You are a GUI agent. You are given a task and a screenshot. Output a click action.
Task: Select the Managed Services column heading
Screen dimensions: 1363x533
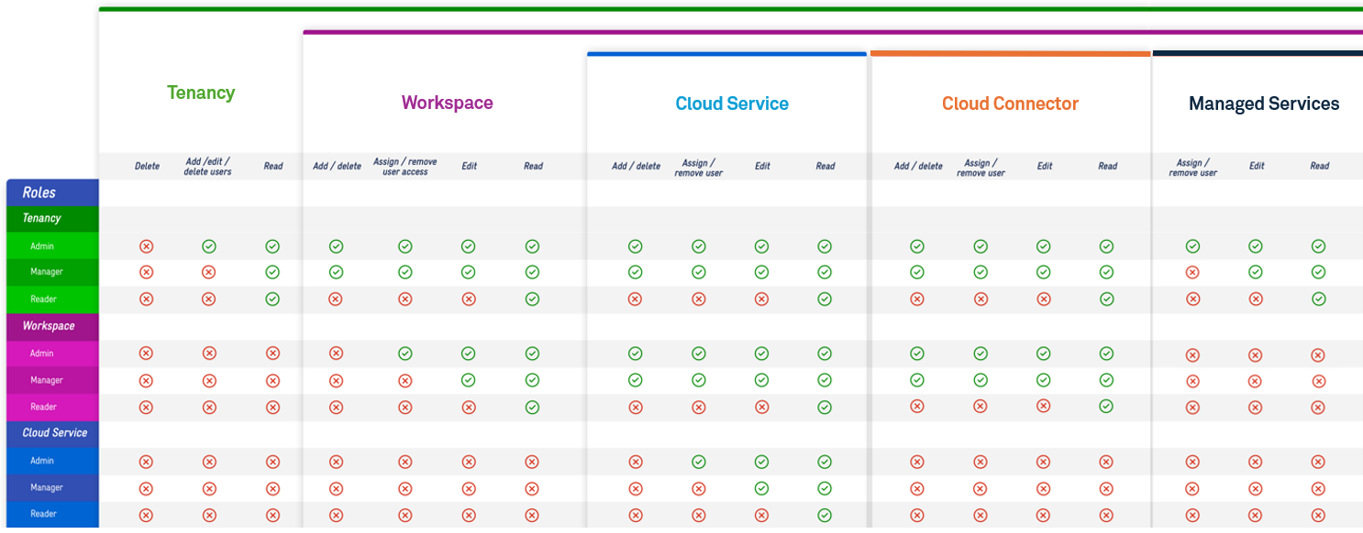click(x=1263, y=103)
